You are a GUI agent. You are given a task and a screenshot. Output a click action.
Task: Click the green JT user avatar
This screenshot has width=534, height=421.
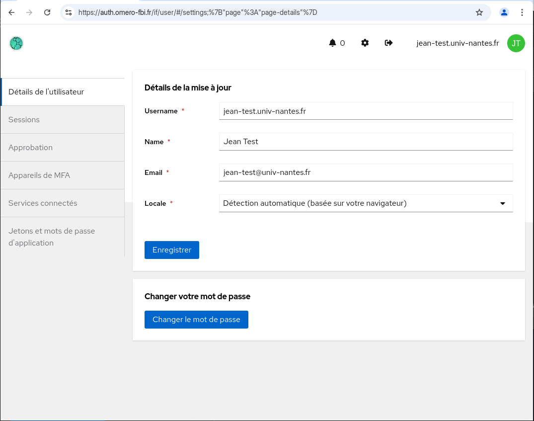click(x=516, y=43)
